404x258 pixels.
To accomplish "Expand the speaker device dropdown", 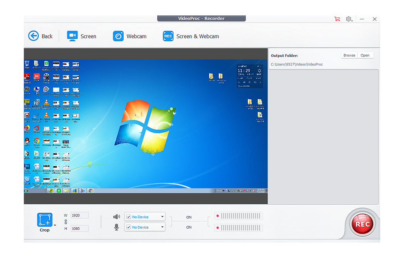I will click(162, 217).
